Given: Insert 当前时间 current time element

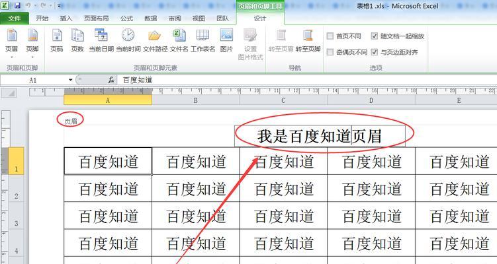Looking at the screenshot, I should point(128,40).
